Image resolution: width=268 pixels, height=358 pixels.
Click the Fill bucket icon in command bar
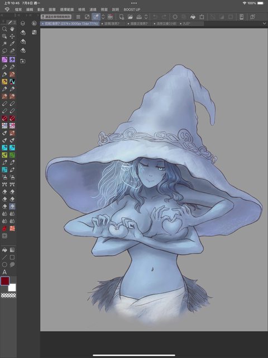point(193,17)
